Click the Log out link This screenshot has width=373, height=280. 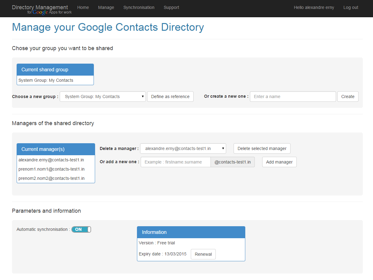click(351, 7)
